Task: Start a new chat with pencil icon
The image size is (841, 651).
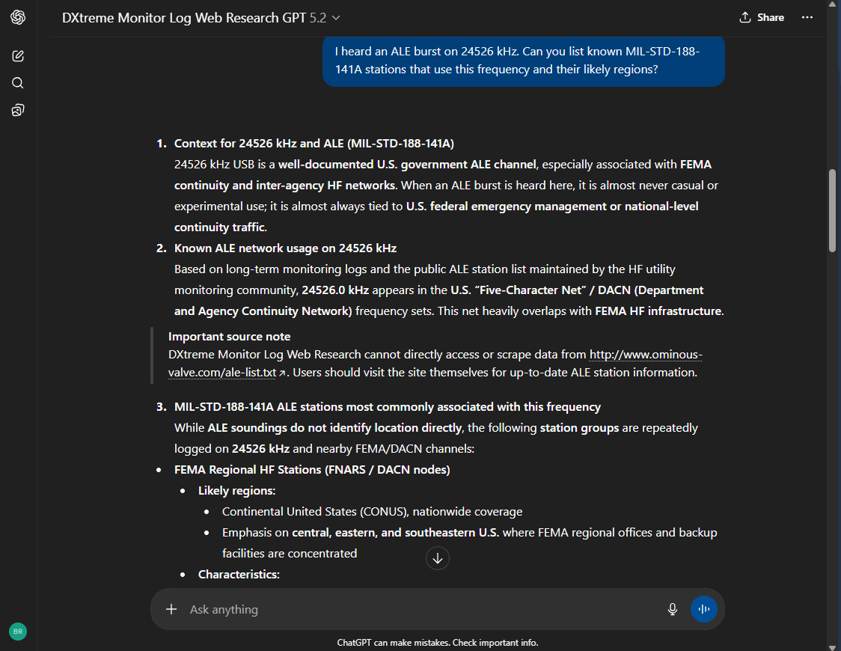Action: pos(18,56)
